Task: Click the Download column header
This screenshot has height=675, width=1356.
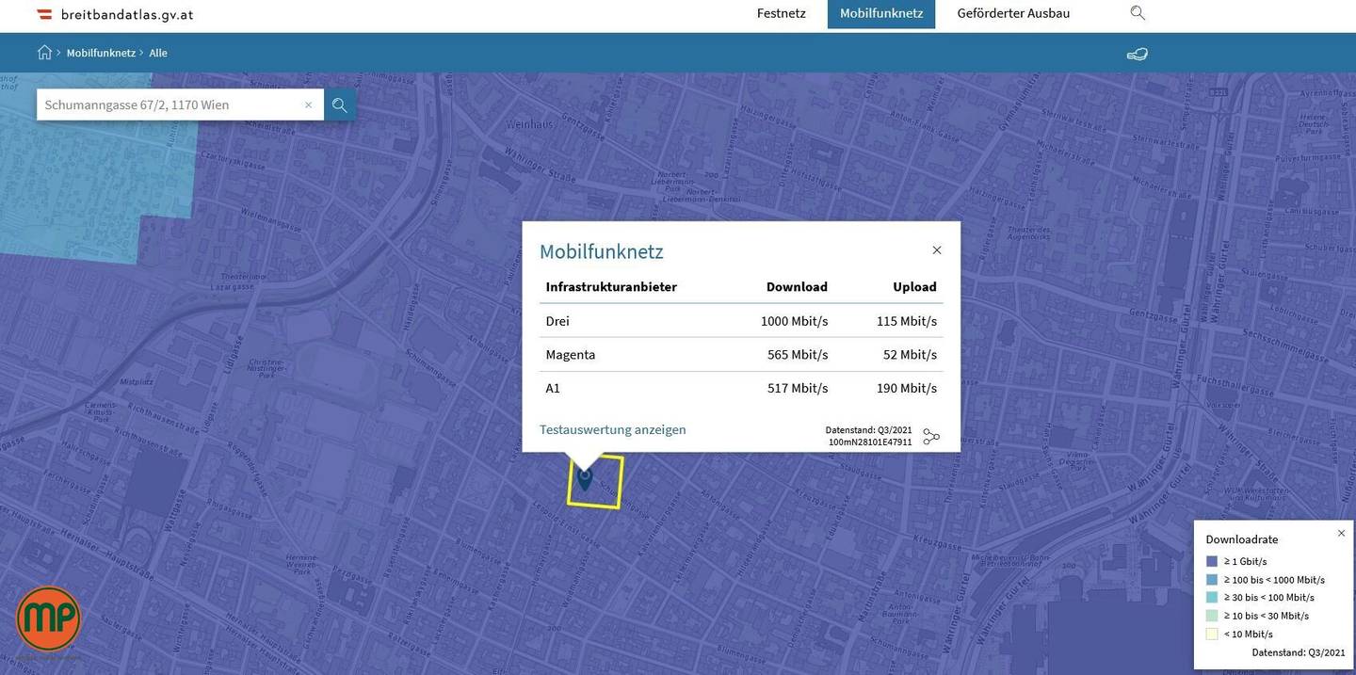Action: click(797, 287)
